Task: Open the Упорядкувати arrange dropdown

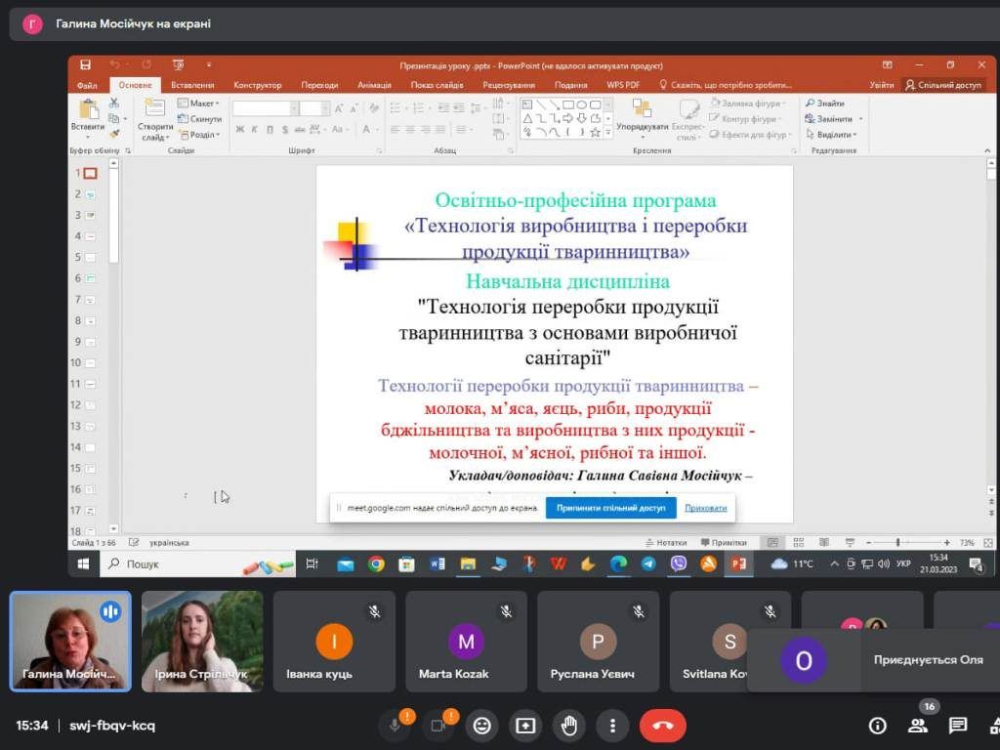Action: click(642, 127)
